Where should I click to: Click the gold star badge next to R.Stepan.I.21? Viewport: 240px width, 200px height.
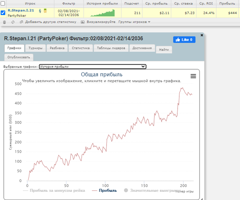click(x=45, y=11)
